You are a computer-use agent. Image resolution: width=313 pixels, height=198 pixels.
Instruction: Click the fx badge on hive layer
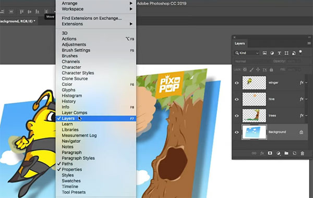coord(302,99)
